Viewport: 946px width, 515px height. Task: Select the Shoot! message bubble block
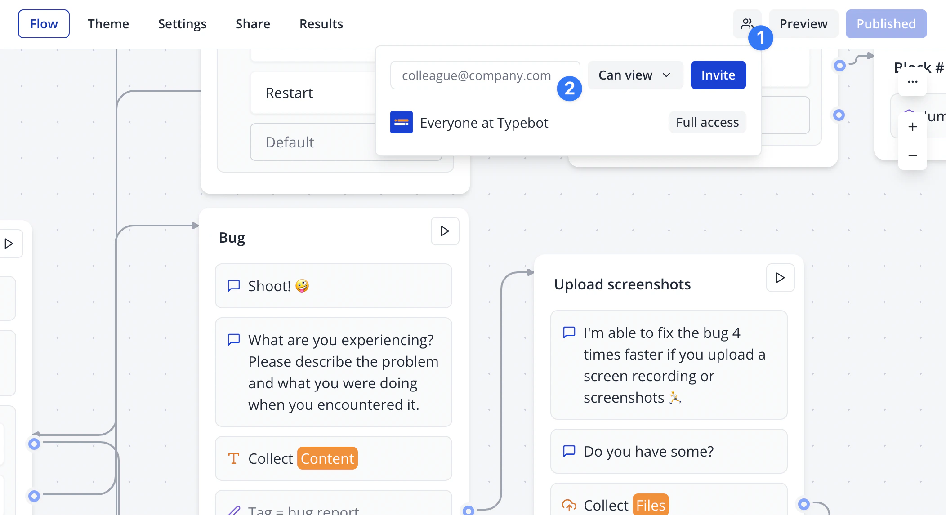(x=333, y=286)
